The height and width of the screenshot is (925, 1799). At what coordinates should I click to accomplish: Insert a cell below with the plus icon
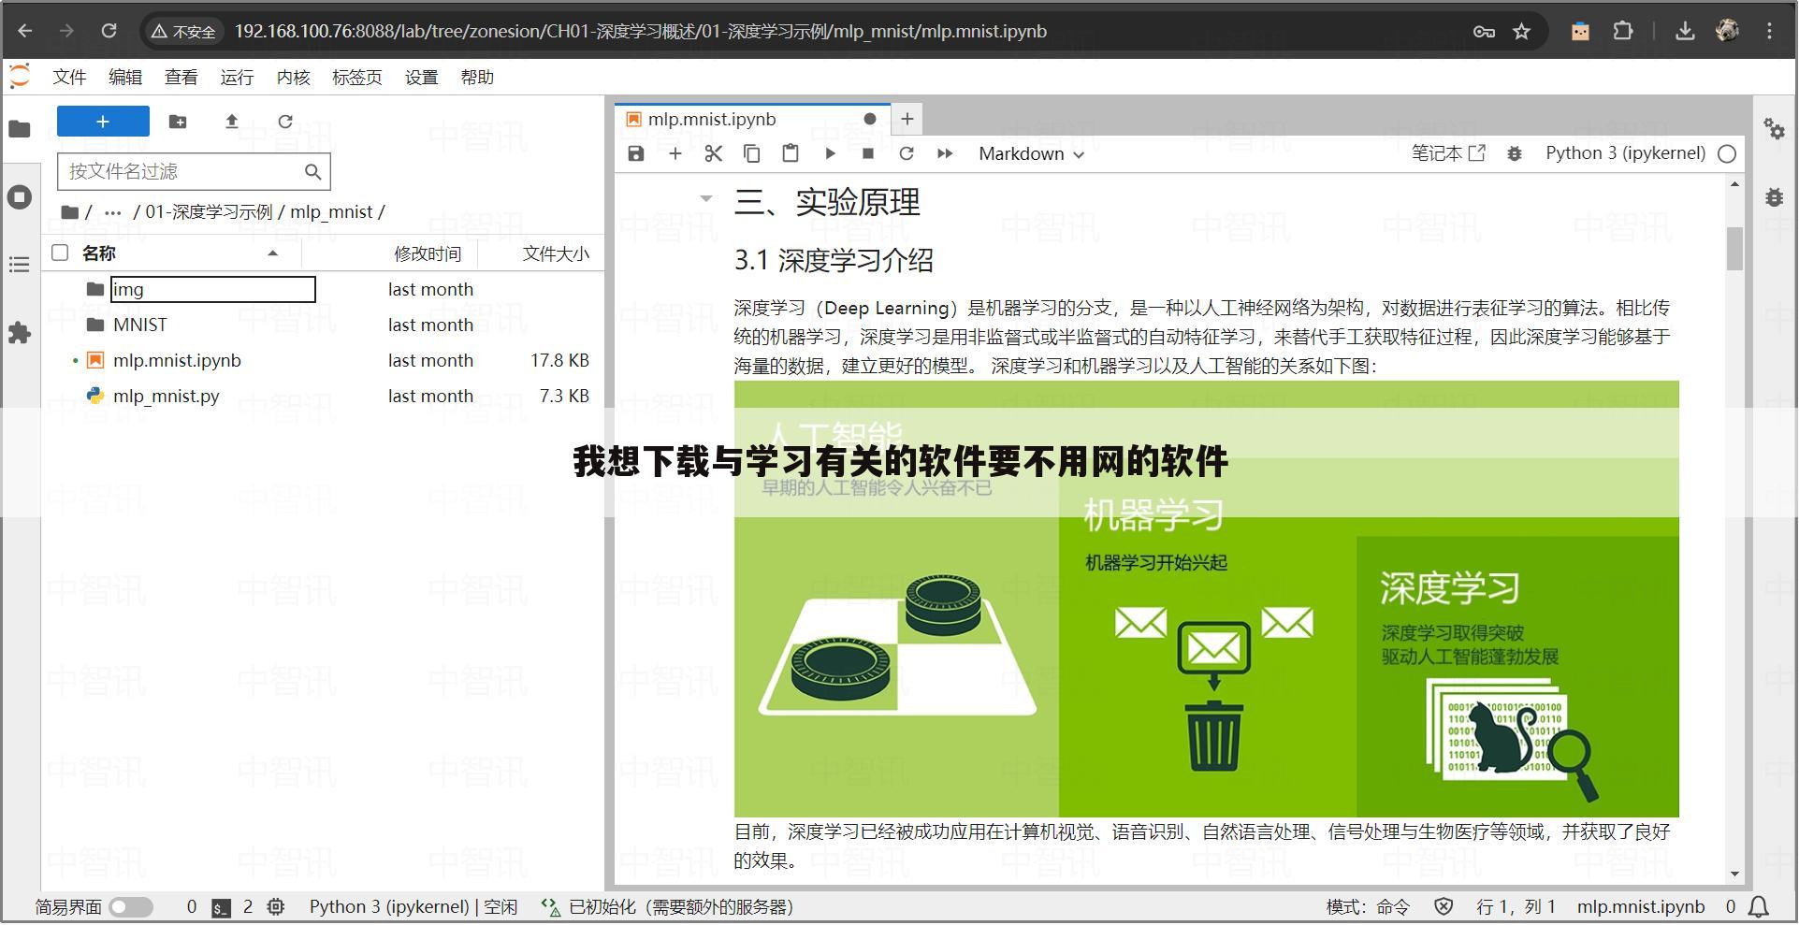pos(675,153)
